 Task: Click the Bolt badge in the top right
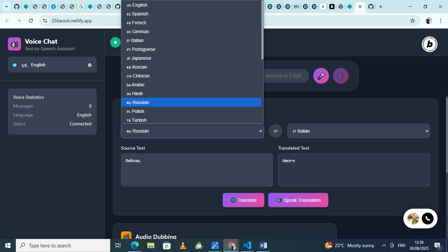pyautogui.click(x=429, y=45)
